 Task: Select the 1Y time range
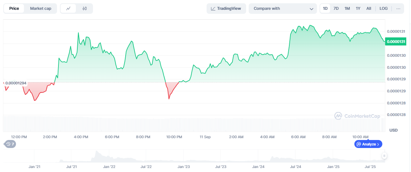coord(358,8)
